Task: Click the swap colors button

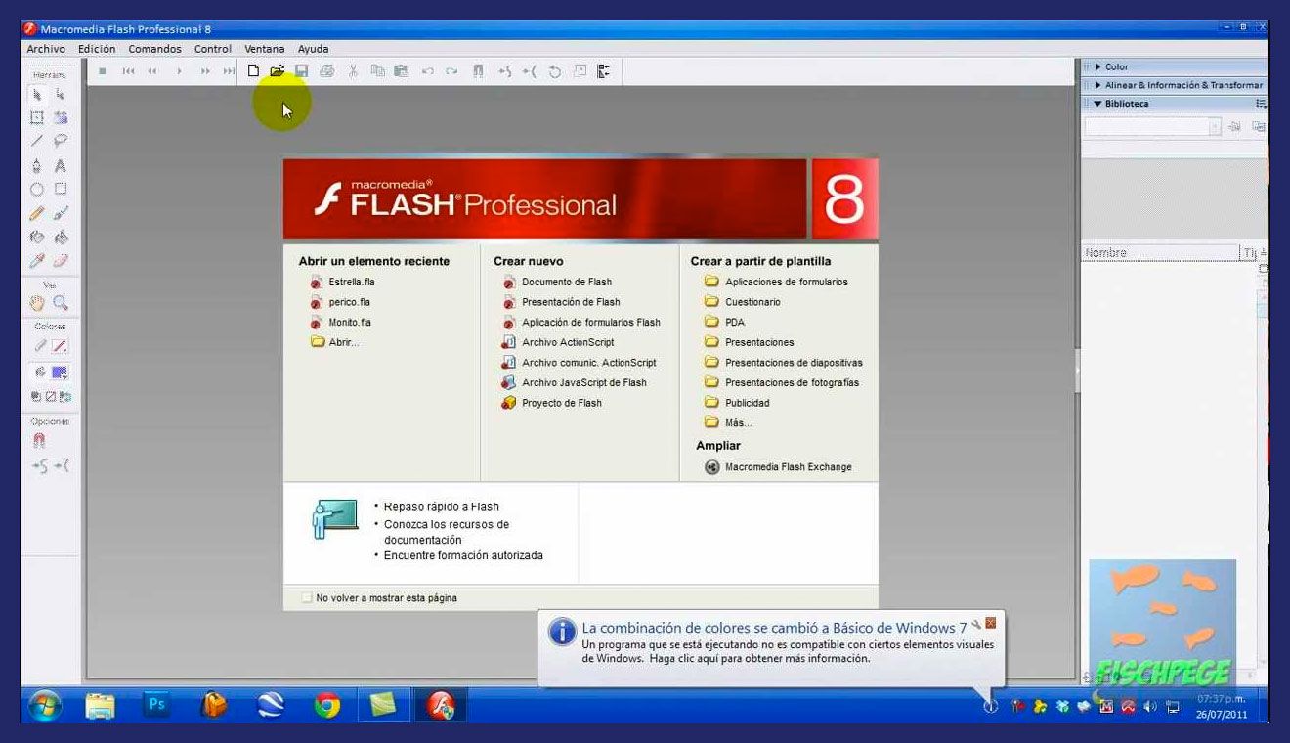Action: (65, 397)
